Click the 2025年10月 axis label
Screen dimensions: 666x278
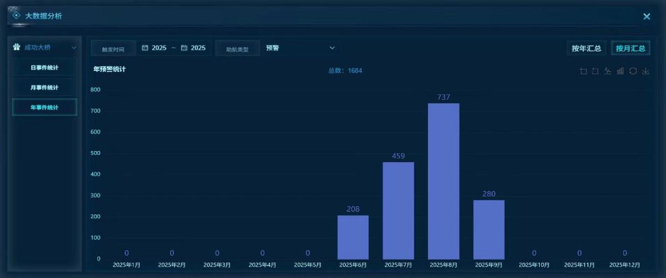tap(534, 265)
